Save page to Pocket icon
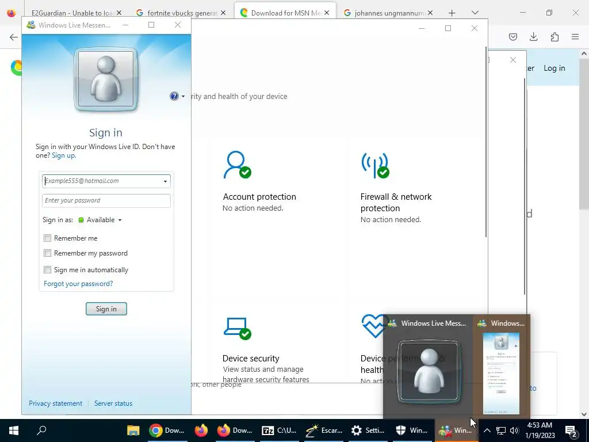The height and width of the screenshot is (442, 589). click(512, 37)
